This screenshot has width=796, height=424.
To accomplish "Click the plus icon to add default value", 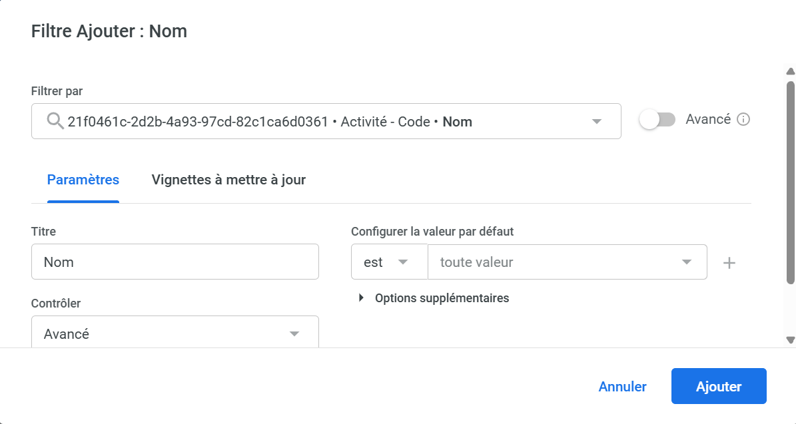I will coord(729,263).
